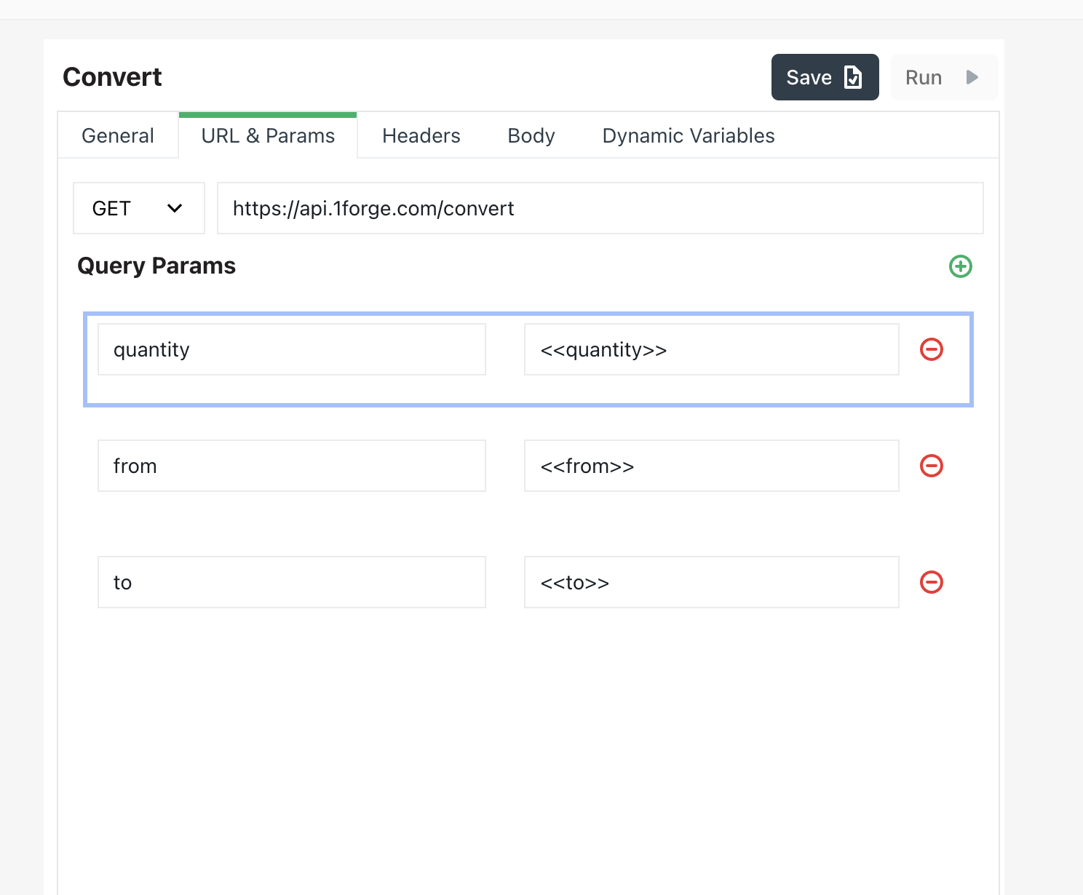Switch to the General tab
The image size is (1083, 895).
pos(117,135)
